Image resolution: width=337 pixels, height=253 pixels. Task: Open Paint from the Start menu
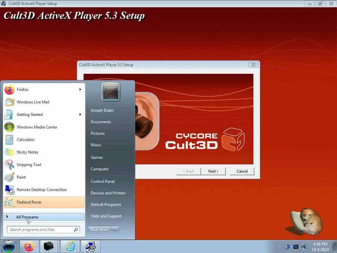44,177
